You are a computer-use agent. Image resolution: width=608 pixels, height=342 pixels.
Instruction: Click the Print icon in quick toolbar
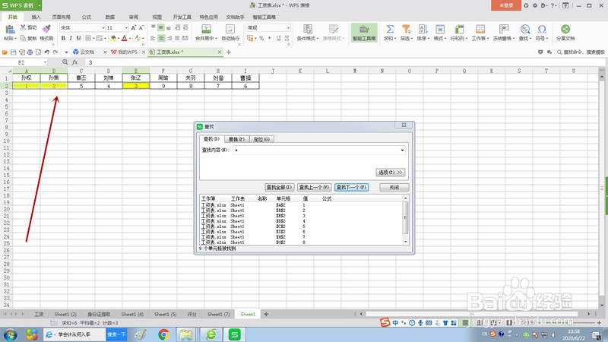(x=30, y=52)
